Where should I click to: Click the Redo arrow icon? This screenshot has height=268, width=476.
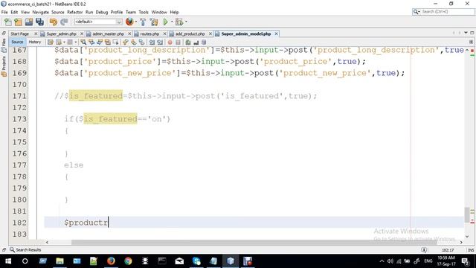click(64, 22)
